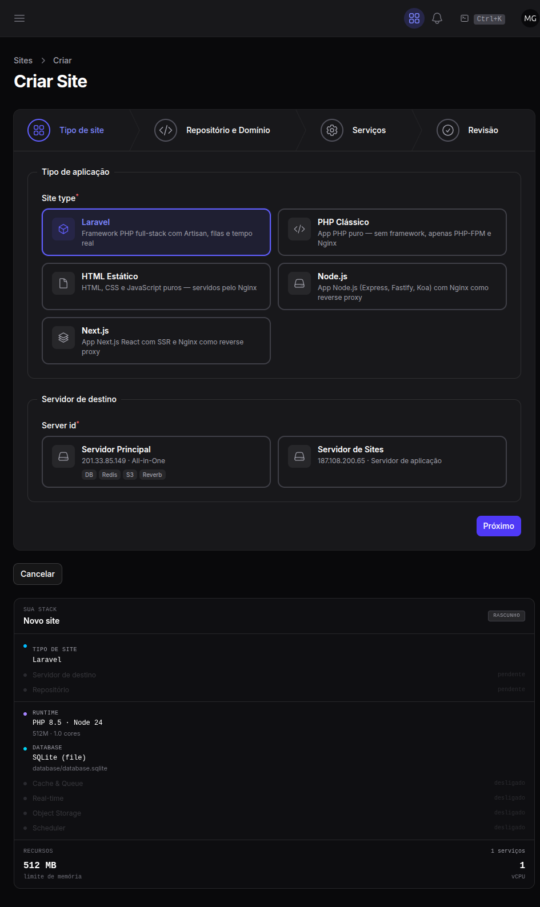540x907 pixels.
Task: Click the Próximo button
Action: (x=499, y=526)
